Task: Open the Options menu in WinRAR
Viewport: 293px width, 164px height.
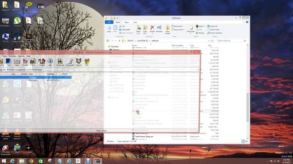Action: coord(22,56)
